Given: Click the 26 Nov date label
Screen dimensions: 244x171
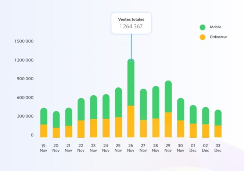Looking at the screenshot, I should [130, 148].
